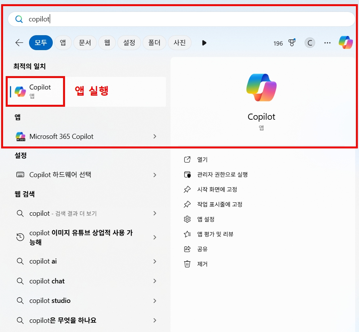This screenshot has width=359, height=332.
Task: Click the back arrow icon
Action: 19,42
